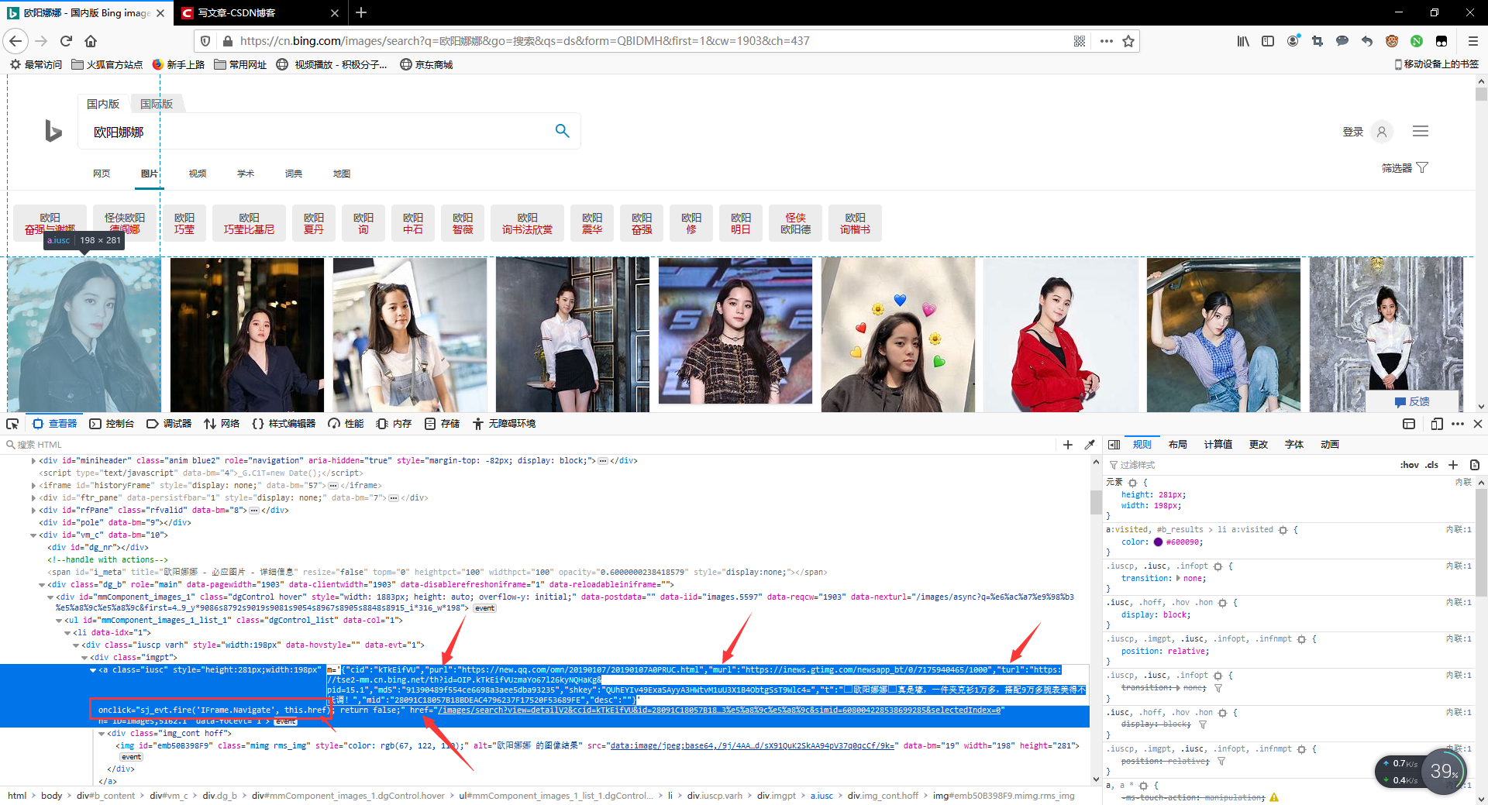The width and height of the screenshot is (1488, 805).
Task: Toggle the .cls class panel
Action: 1431,464
